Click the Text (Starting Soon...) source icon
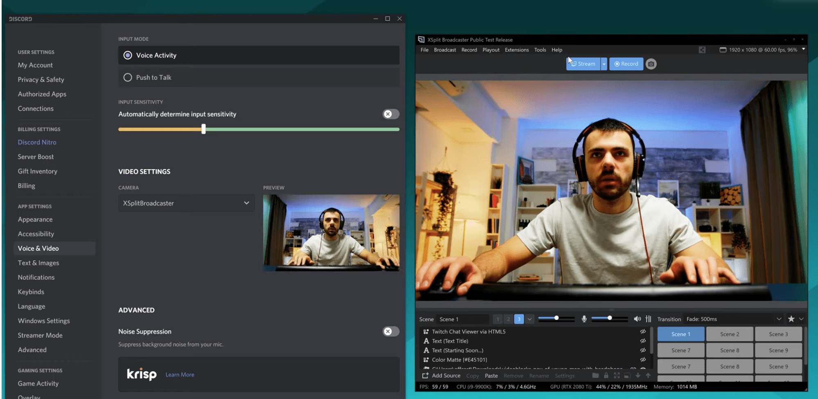 [426, 350]
